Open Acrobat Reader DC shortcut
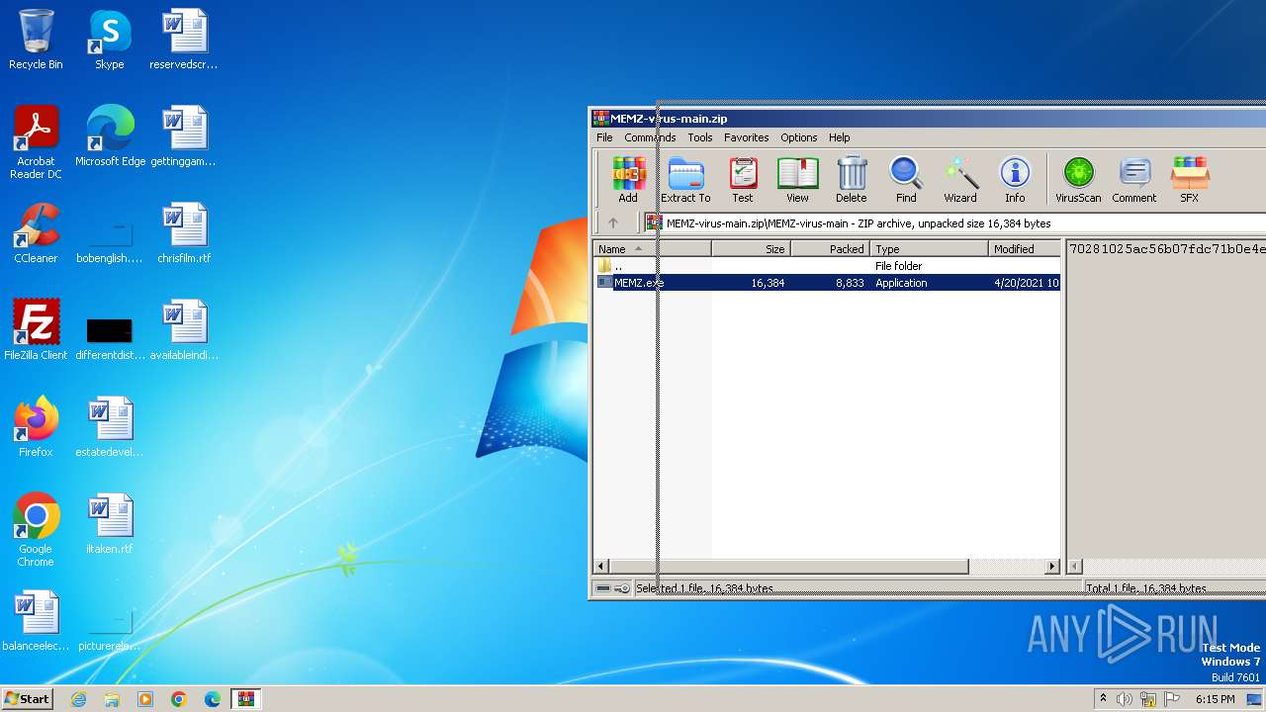 tap(36, 142)
